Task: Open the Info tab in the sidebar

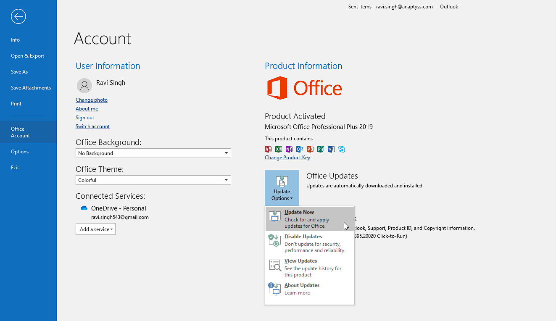Action: pyautogui.click(x=28, y=40)
